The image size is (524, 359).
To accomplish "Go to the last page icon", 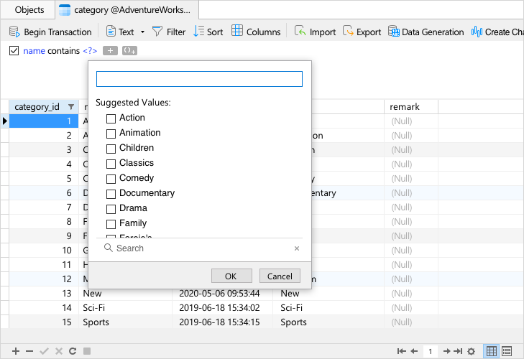I will pyautogui.click(x=458, y=351).
